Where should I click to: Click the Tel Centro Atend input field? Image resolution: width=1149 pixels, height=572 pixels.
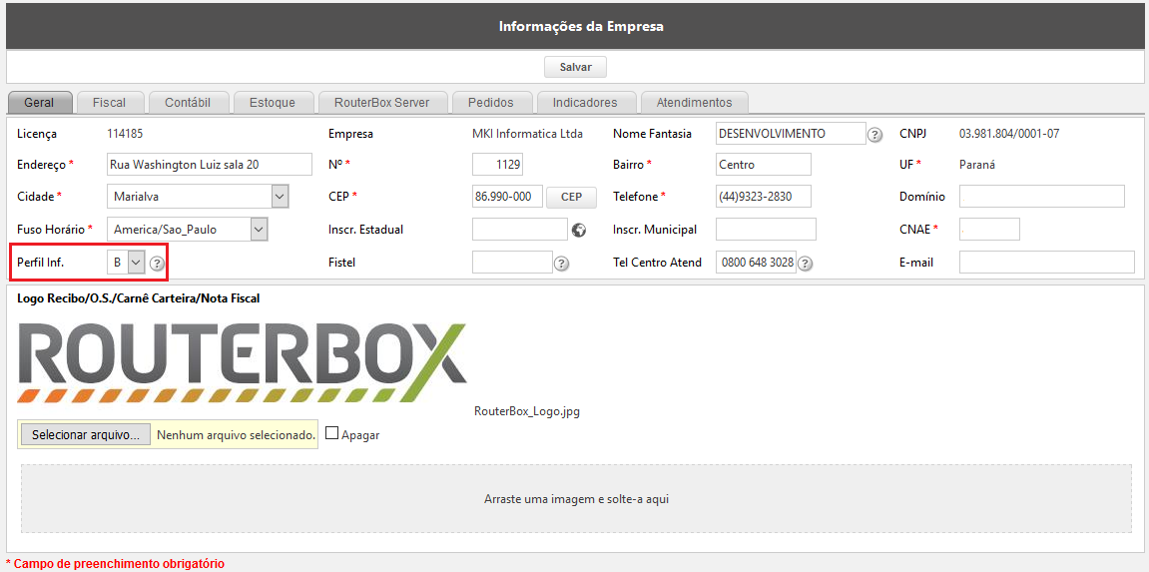click(757, 263)
